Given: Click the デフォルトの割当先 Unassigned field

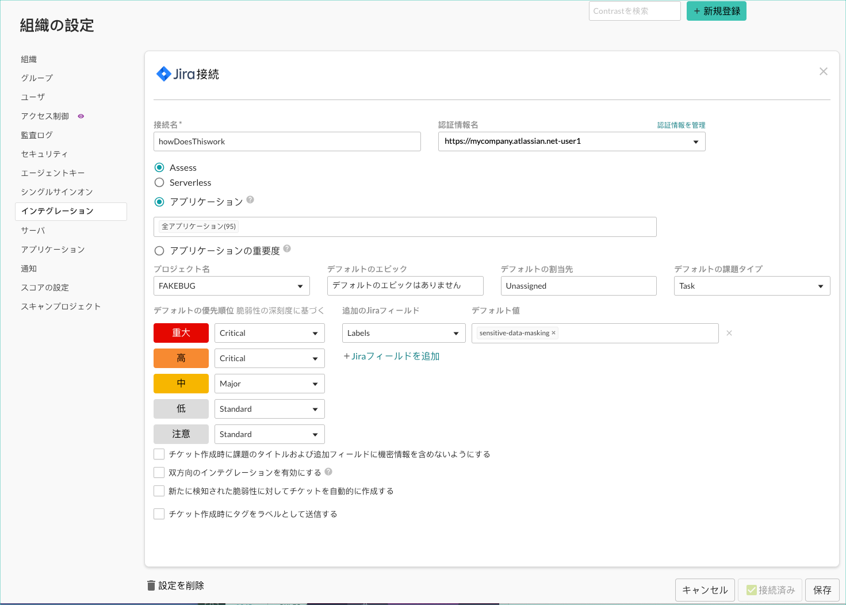Looking at the screenshot, I should [x=579, y=286].
